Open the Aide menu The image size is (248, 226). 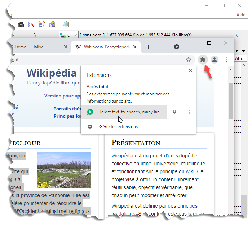click(x=240, y=15)
